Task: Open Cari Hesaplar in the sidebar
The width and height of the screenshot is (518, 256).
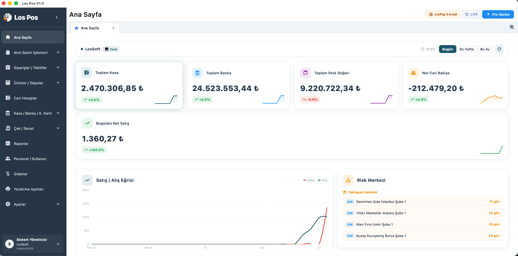Action: tap(26, 98)
